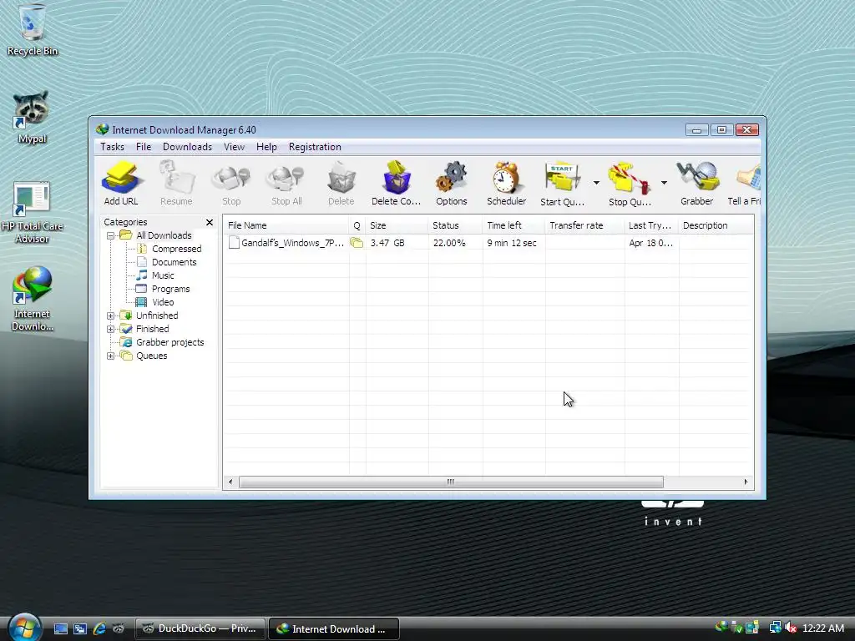Open Recycle Bin desktop icon

(x=33, y=30)
